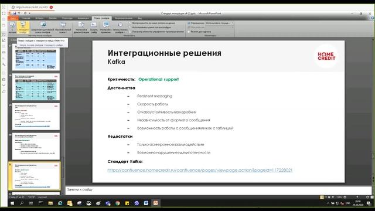Toggle Play Narrations checkbox
Screen dimensions: 375x211
pos(130,23)
